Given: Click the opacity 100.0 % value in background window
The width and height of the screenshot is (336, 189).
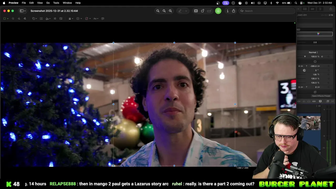Looking at the screenshot, I should [315, 57].
